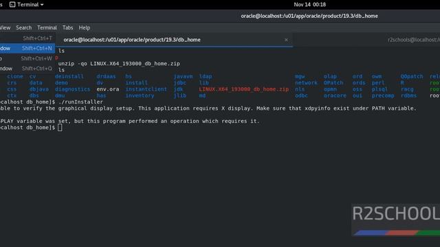Click the LINUX.X64_193000_db_home.zip file name
The height and width of the screenshot is (247, 440).
(x=243, y=89)
